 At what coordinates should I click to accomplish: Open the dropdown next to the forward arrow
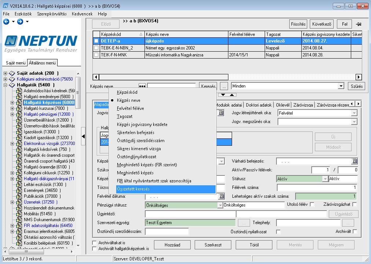[27, 22]
